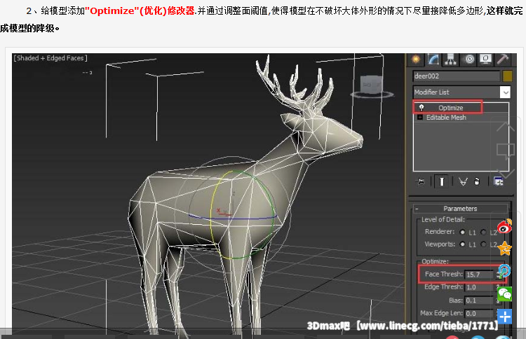Image resolution: width=526 pixels, height=339 pixels.
Task: Click the deer002 object name field
Action: [457, 76]
